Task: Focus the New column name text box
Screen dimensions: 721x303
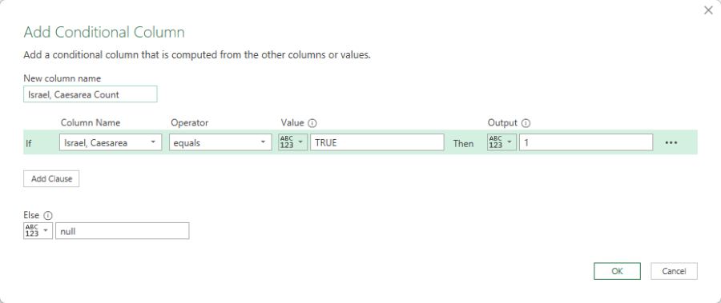Action: pos(90,94)
